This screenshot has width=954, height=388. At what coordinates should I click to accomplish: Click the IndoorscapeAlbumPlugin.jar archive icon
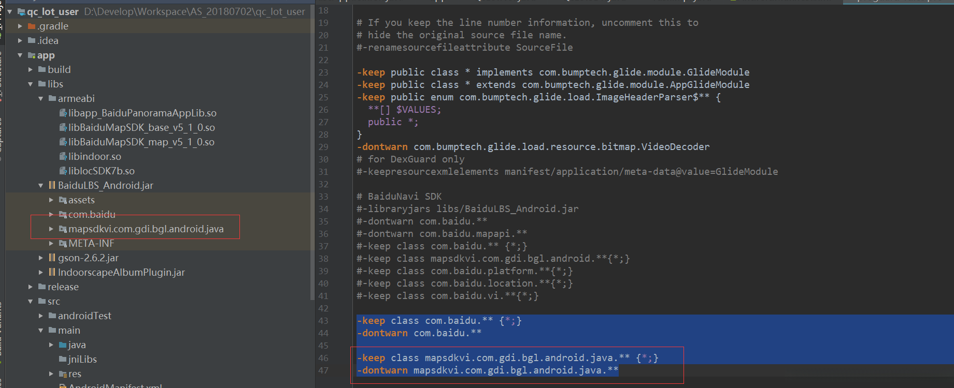(52, 272)
